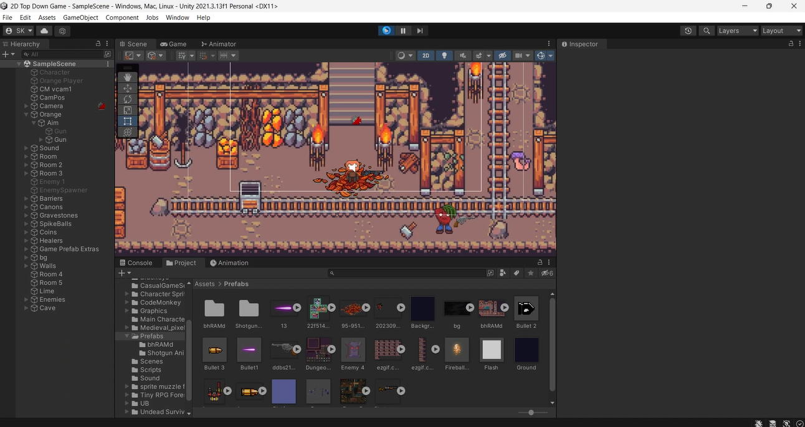
Task: Select the Rect Transform tool
Action: (x=127, y=121)
